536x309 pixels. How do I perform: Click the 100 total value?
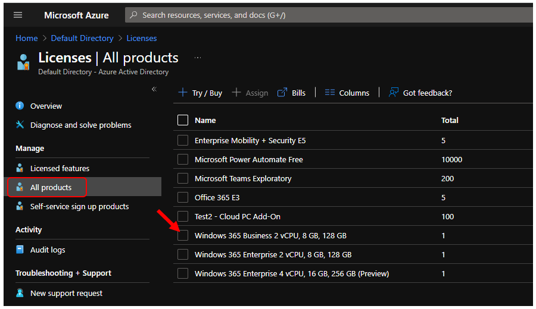(447, 216)
